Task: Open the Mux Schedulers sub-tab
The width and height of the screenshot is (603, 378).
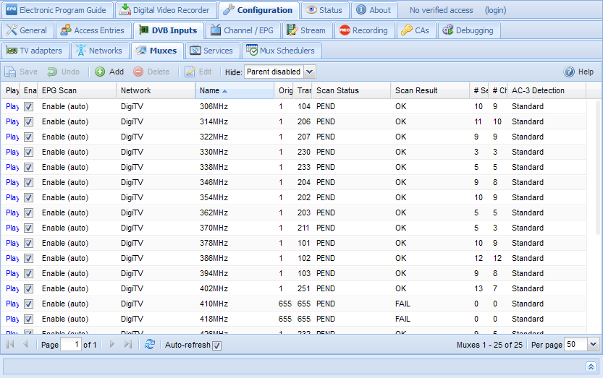Action: coord(281,51)
